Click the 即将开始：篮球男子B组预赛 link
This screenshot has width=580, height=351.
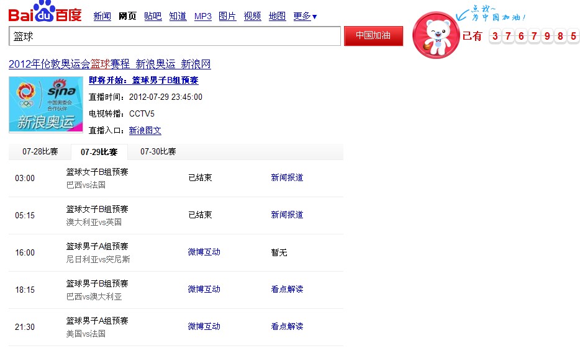click(x=143, y=81)
